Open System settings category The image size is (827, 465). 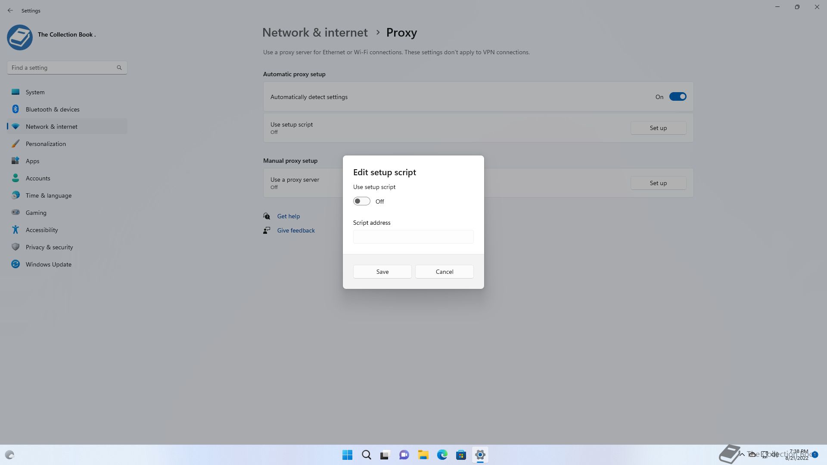35,92
